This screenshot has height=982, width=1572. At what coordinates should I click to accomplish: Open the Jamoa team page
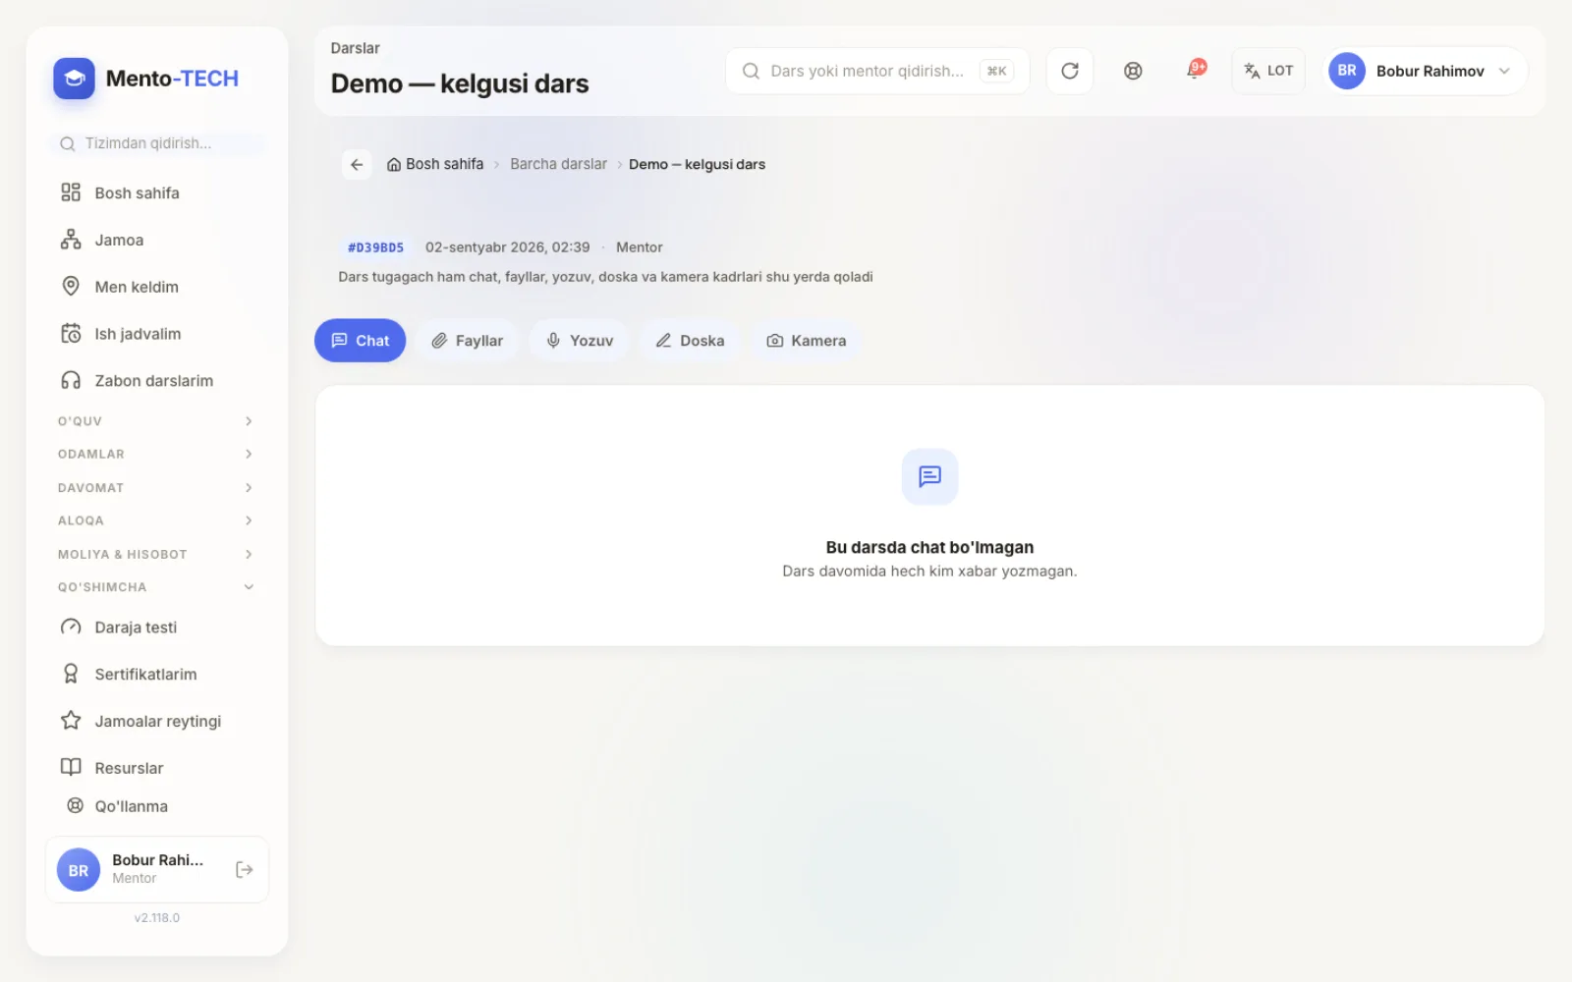(157, 240)
